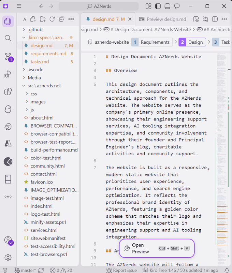
Task: Click Report issue in status bar
Action: pyautogui.click(x=122, y=270)
